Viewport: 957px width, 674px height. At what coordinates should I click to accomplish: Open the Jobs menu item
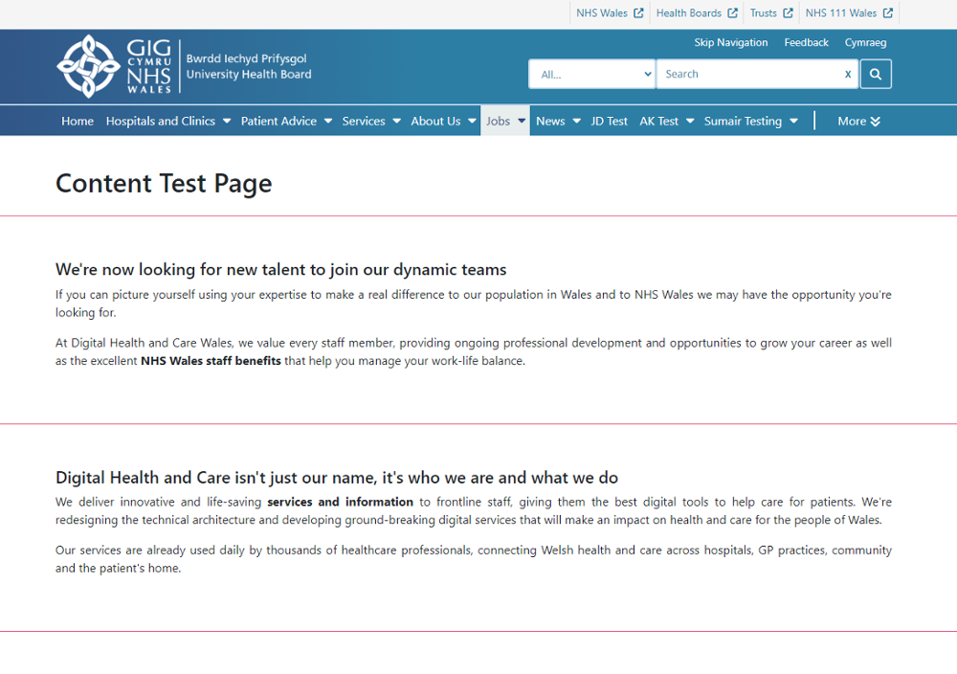[x=499, y=122]
